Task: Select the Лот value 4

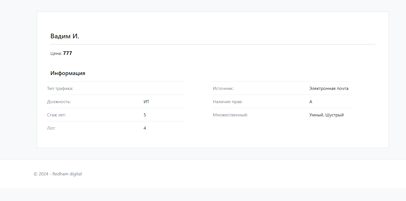Action: 145,128
